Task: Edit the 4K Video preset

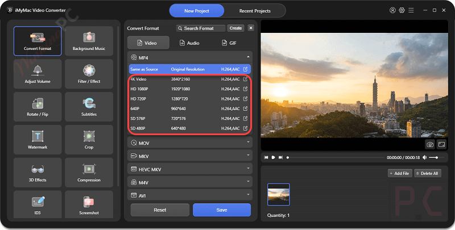Action: 245,79
